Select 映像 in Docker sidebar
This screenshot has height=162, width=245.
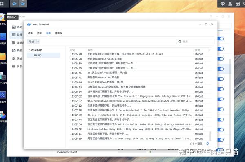click(x=20, y=51)
